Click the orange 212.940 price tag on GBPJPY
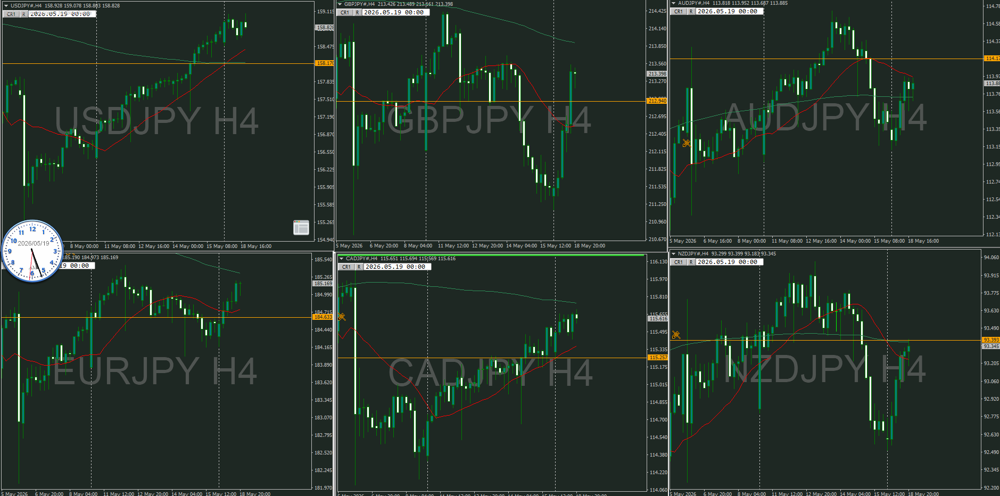1000x496 pixels. point(657,101)
